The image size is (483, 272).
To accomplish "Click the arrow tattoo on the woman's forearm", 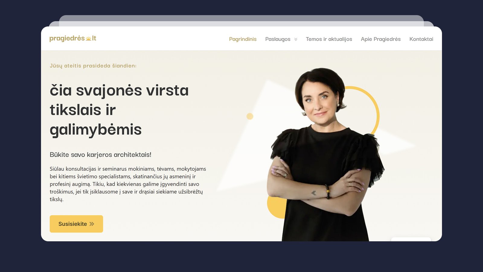I will pyautogui.click(x=314, y=193).
